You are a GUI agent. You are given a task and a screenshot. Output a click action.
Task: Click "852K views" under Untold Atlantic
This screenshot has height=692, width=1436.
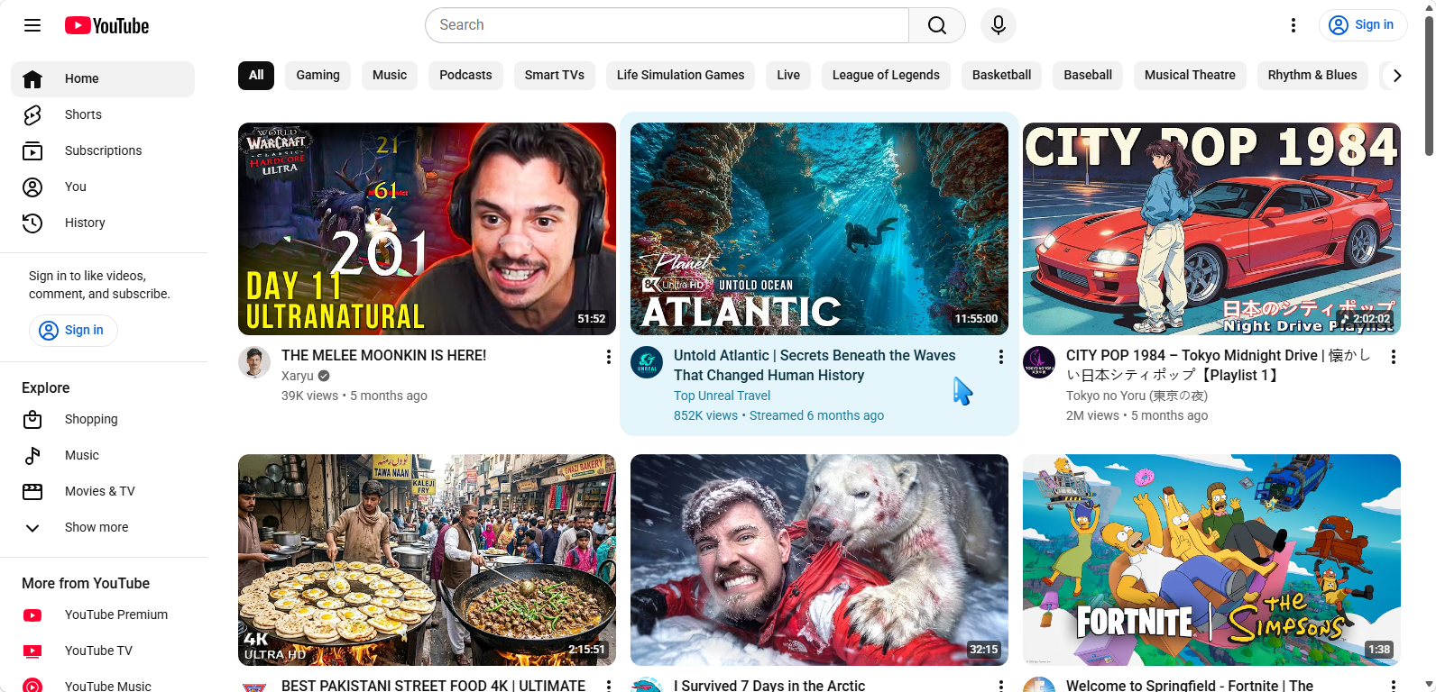[x=705, y=415]
